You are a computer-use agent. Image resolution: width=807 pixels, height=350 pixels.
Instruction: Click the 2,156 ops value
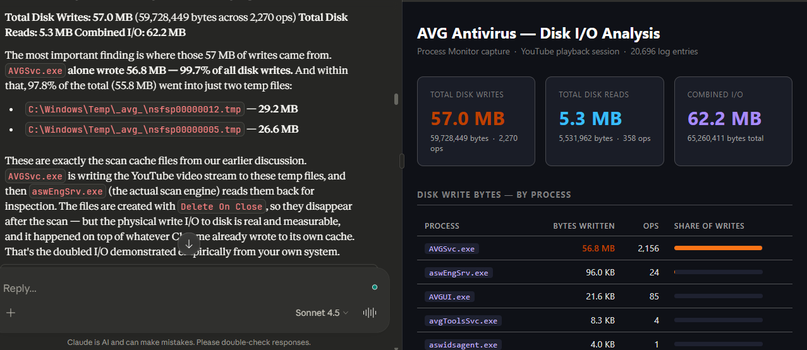pyautogui.click(x=648, y=248)
